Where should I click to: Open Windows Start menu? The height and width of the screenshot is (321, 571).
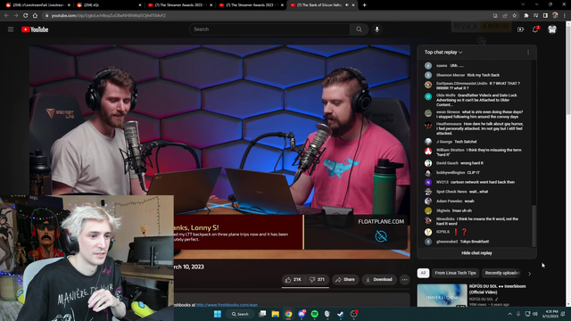pyautogui.click(x=218, y=314)
